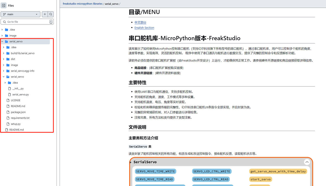Click the get_servo_move_with_time_delay method badge
The width and height of the screenshot is (326, 186).
(x=278, y=171)
